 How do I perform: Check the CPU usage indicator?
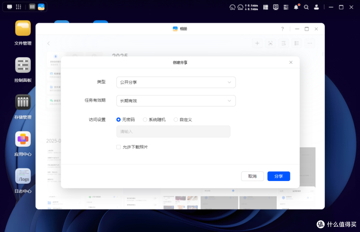coord(232,7)
